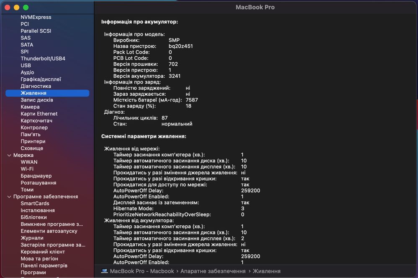This screenshot has height=278, width=418.
Task: Select Аудіо in the sidebar
Action: point(28,72)
